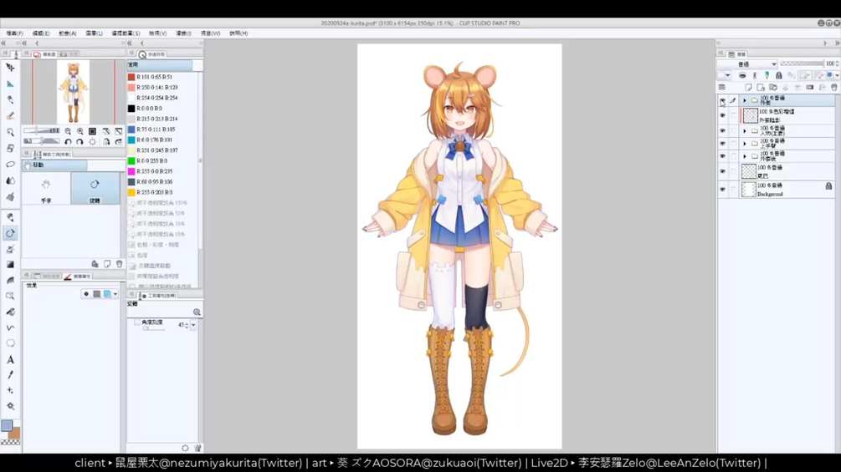Reset rotation in Navigator panel
The image size is (841, 472).
coord(92,142)
